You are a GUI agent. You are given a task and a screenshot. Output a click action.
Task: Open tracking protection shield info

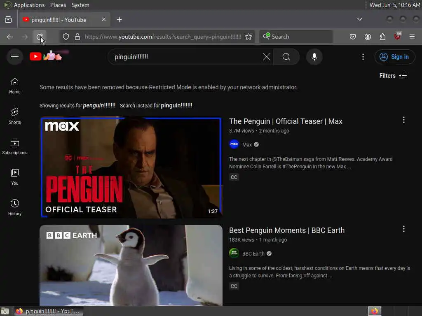(66, 37)
